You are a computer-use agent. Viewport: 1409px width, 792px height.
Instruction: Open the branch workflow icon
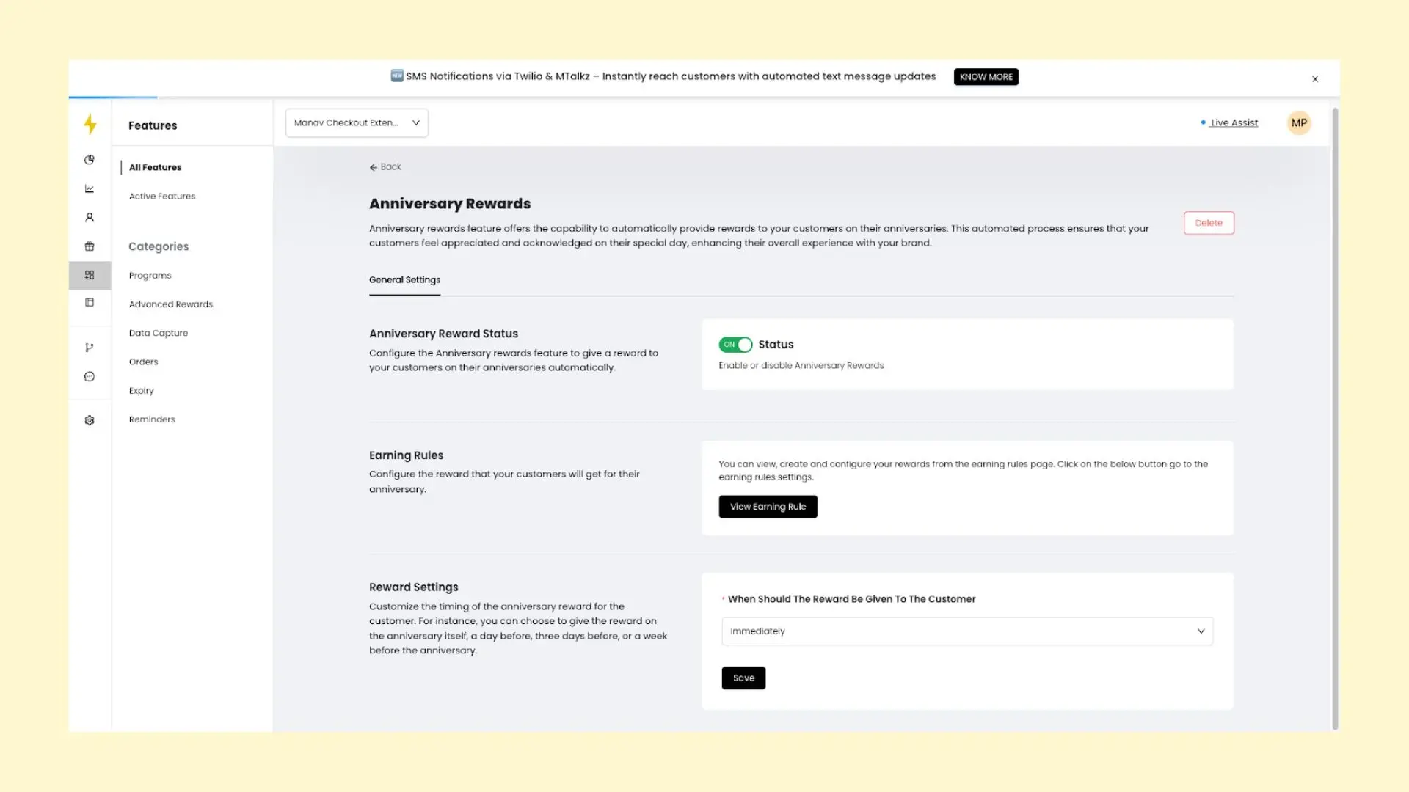(x=90, y=348)
